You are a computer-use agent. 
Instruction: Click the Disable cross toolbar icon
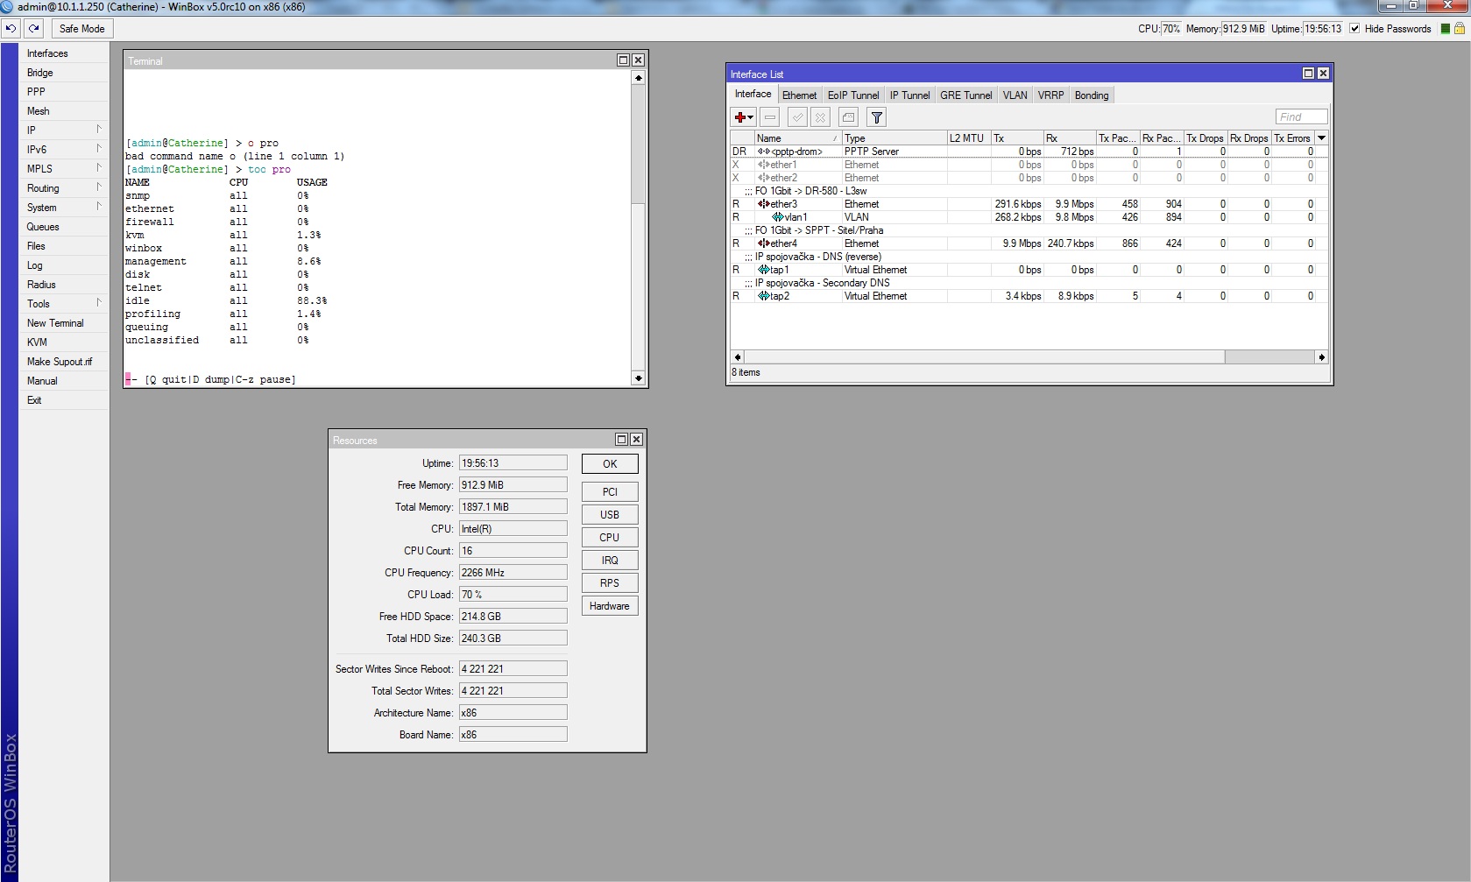(820, 117)
